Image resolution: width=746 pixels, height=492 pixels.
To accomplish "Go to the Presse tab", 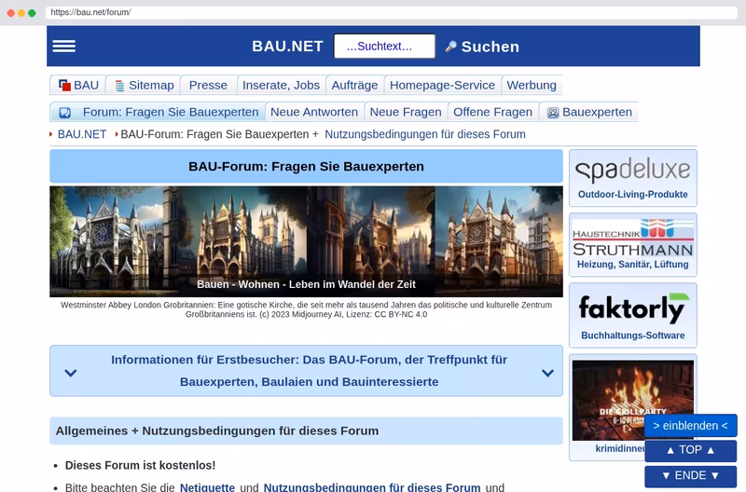I will tap(208, 85).
